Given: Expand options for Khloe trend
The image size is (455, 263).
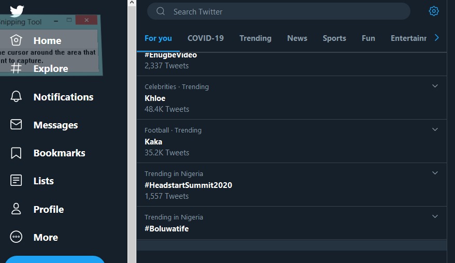Looking at the screenshot, I should (435, 86).
